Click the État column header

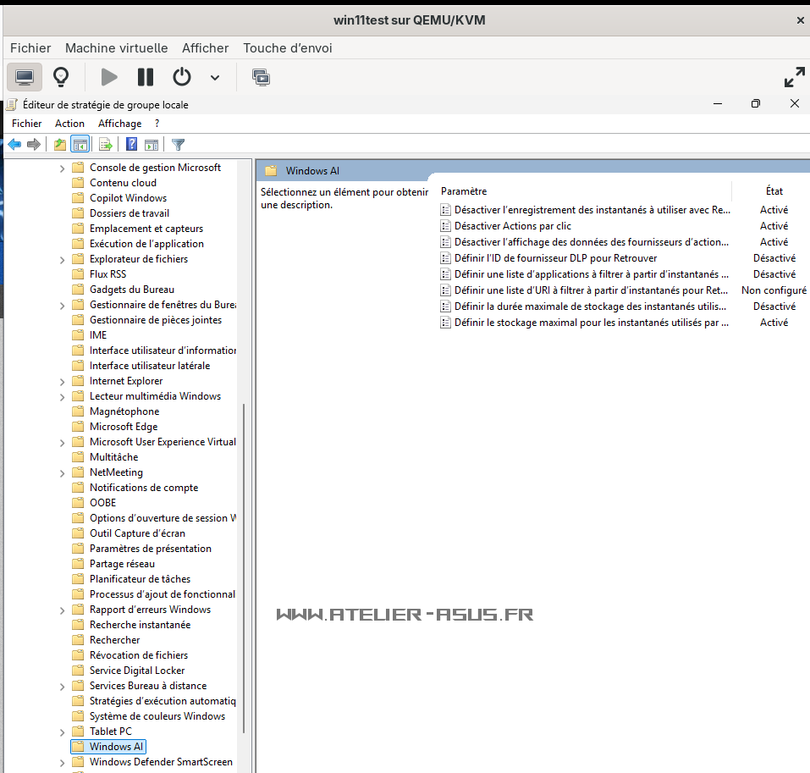774,191
